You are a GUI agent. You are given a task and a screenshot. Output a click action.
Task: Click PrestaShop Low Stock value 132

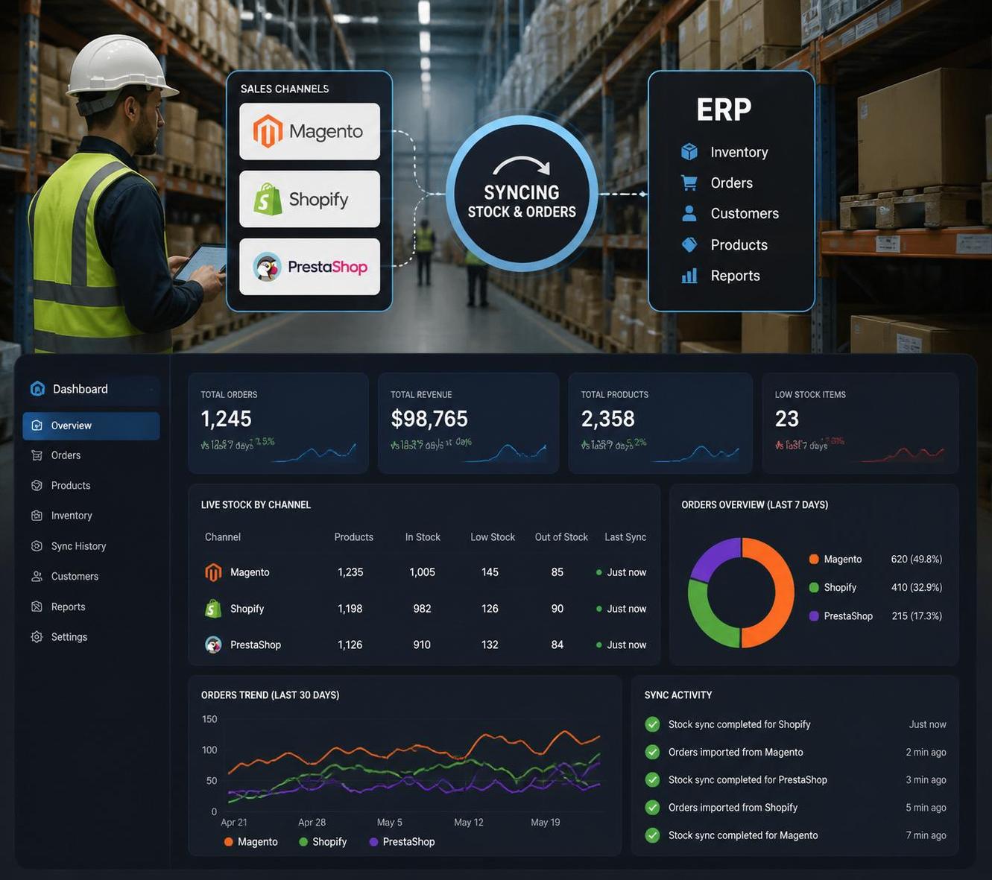(x=490, y=645)
